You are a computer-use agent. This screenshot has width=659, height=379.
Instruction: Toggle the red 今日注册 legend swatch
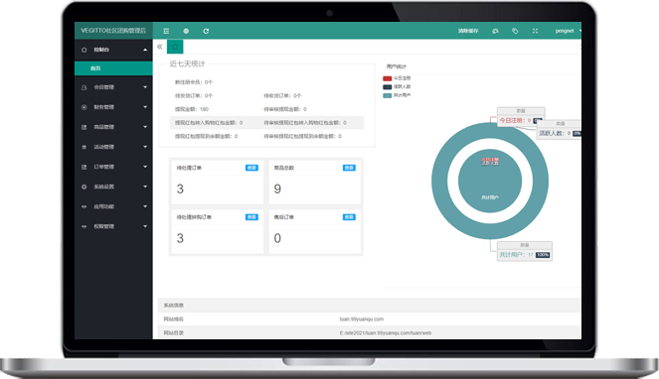pyautogui.click(x=387, y=78)
